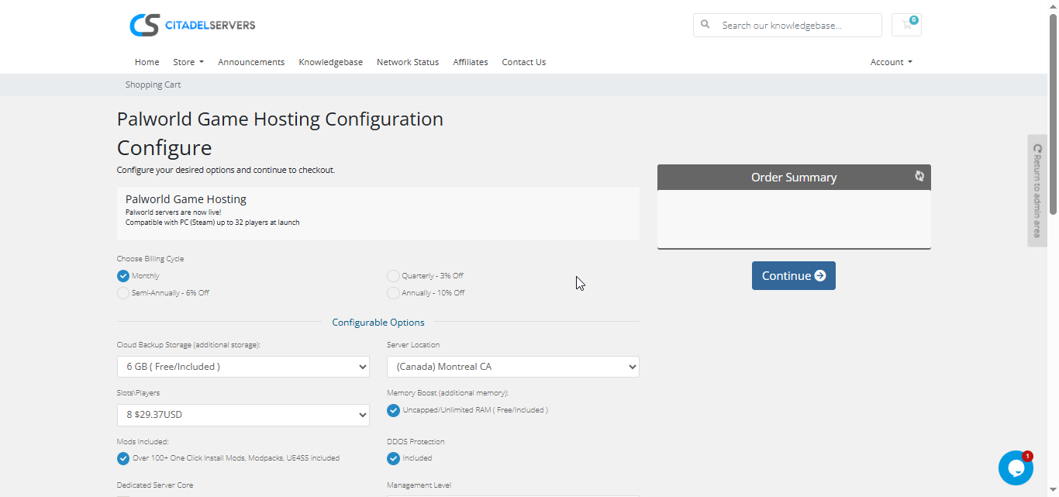Viewport: 1059px width, 497px height.
Task: Open Slots\Players dropdown
Action: [243, 415]
